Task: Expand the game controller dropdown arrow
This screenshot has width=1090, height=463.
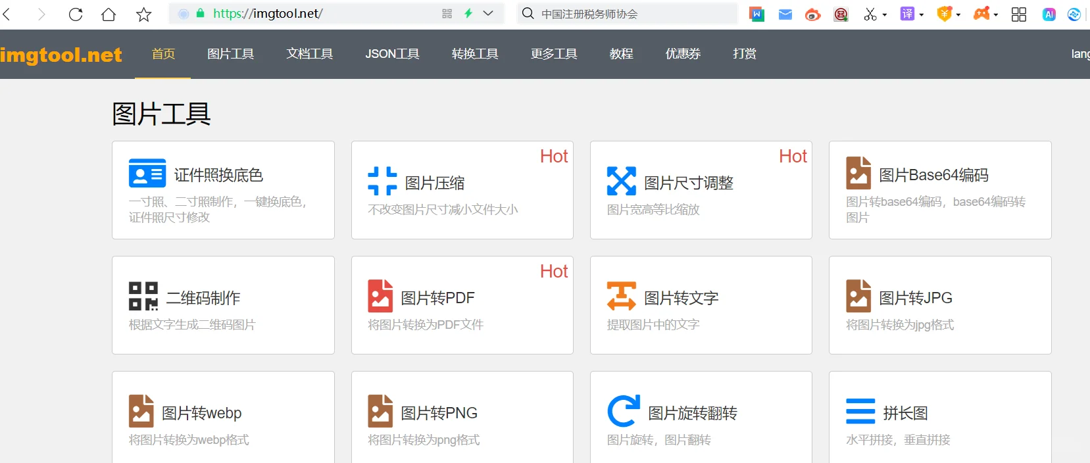Action: (996, 14)
